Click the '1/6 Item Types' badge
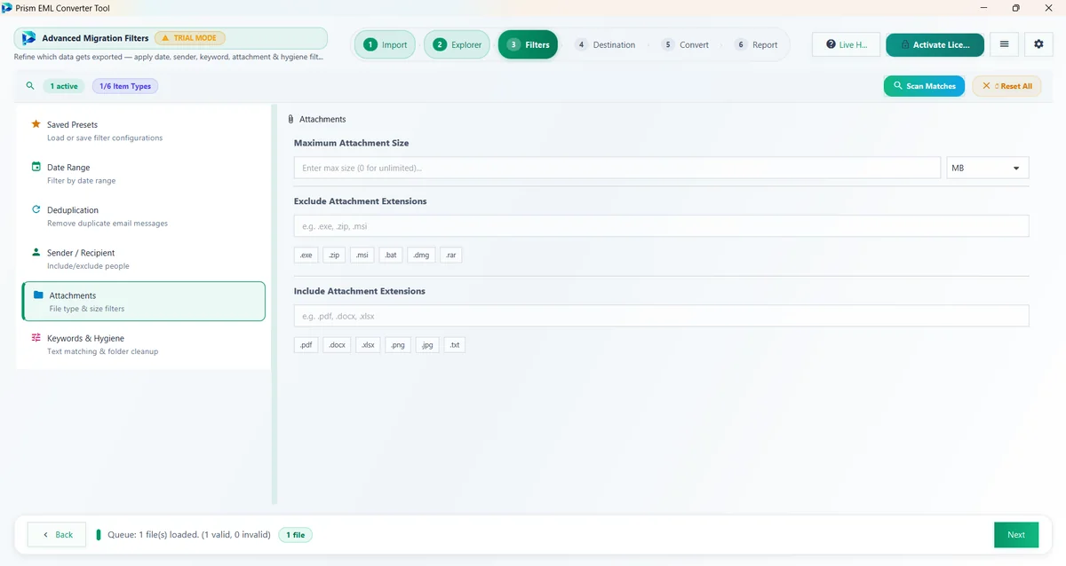The image size is (1066, 566). [x=125, y=86]
